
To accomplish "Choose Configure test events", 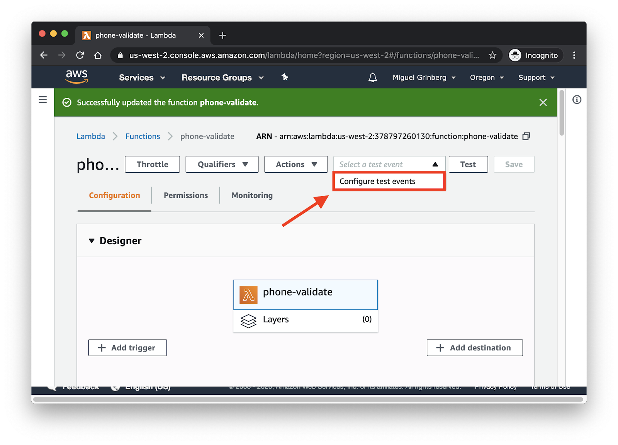I will 389,181.
